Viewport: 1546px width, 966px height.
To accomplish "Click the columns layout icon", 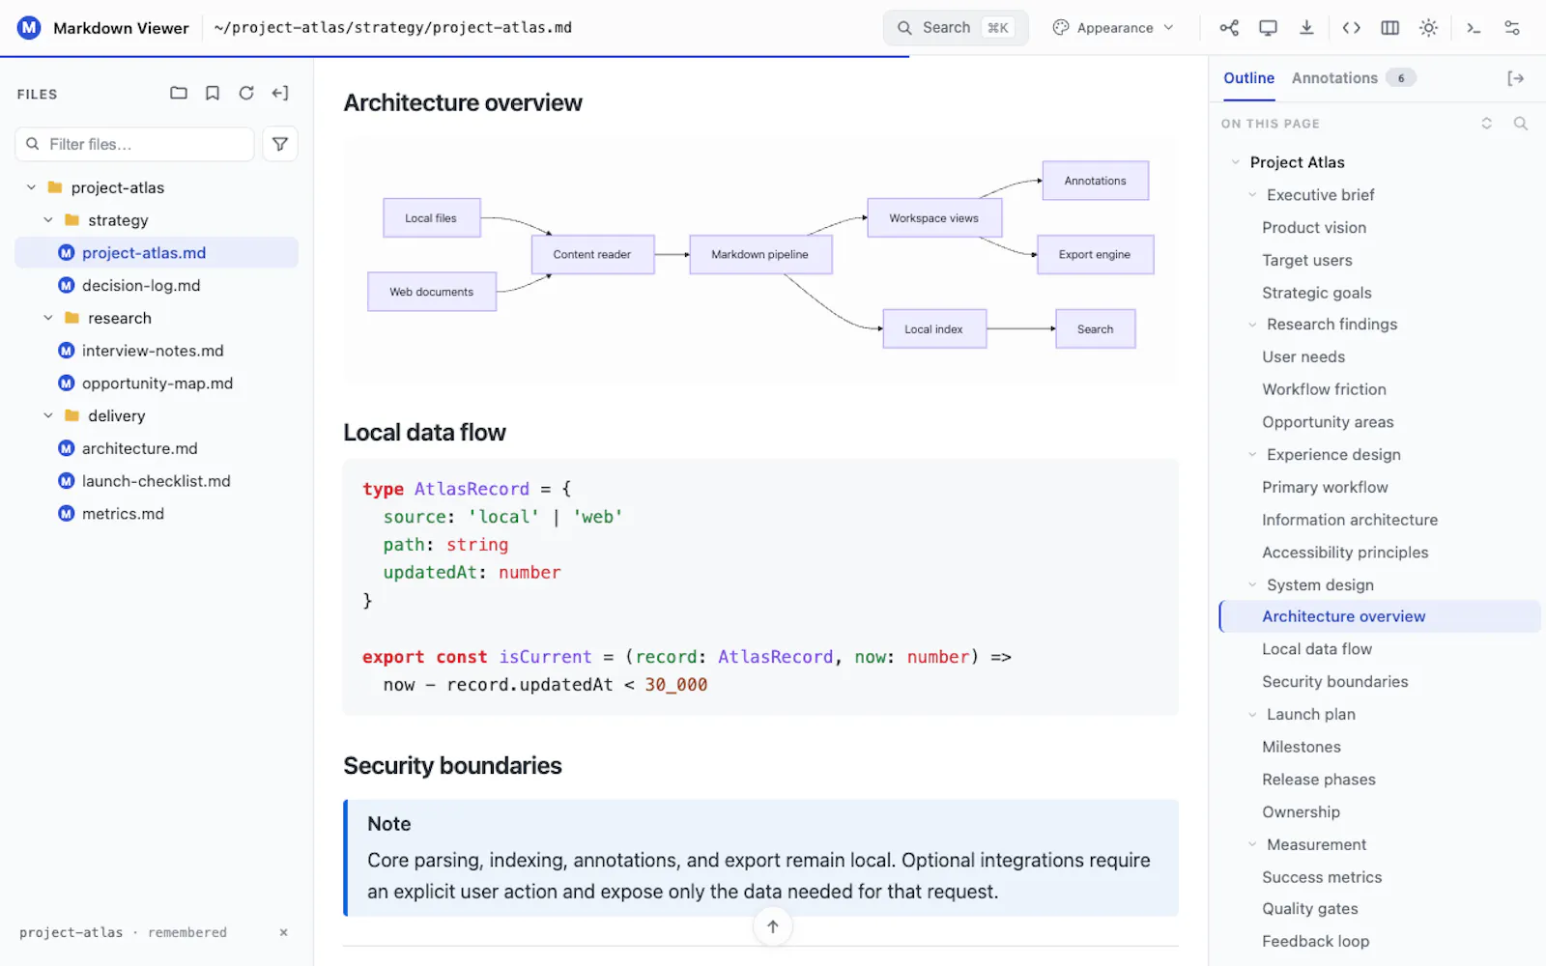I will point(1390,28).
